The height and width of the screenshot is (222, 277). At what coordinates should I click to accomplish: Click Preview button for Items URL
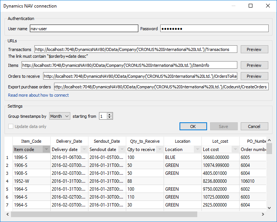(x=254, y=65)
